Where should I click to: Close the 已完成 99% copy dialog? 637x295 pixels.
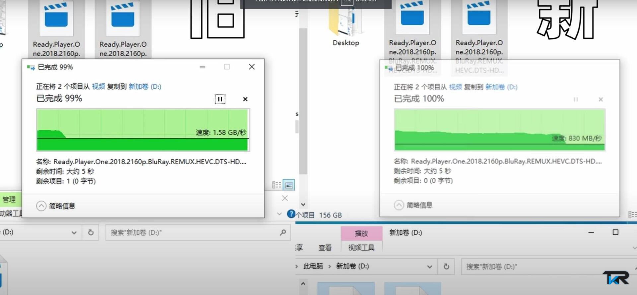(252, 67)
